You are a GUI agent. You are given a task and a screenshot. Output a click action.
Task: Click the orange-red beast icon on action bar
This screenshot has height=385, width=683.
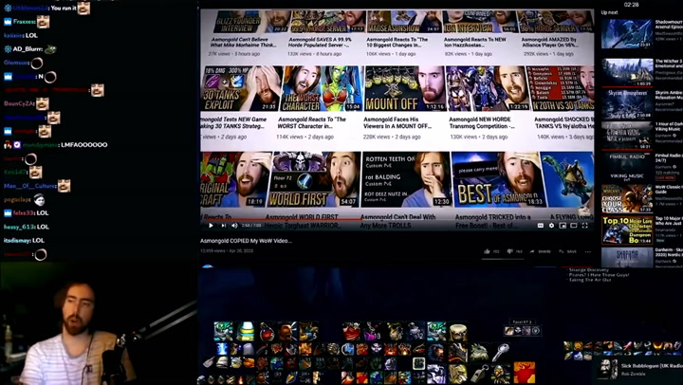pos(525,373)
